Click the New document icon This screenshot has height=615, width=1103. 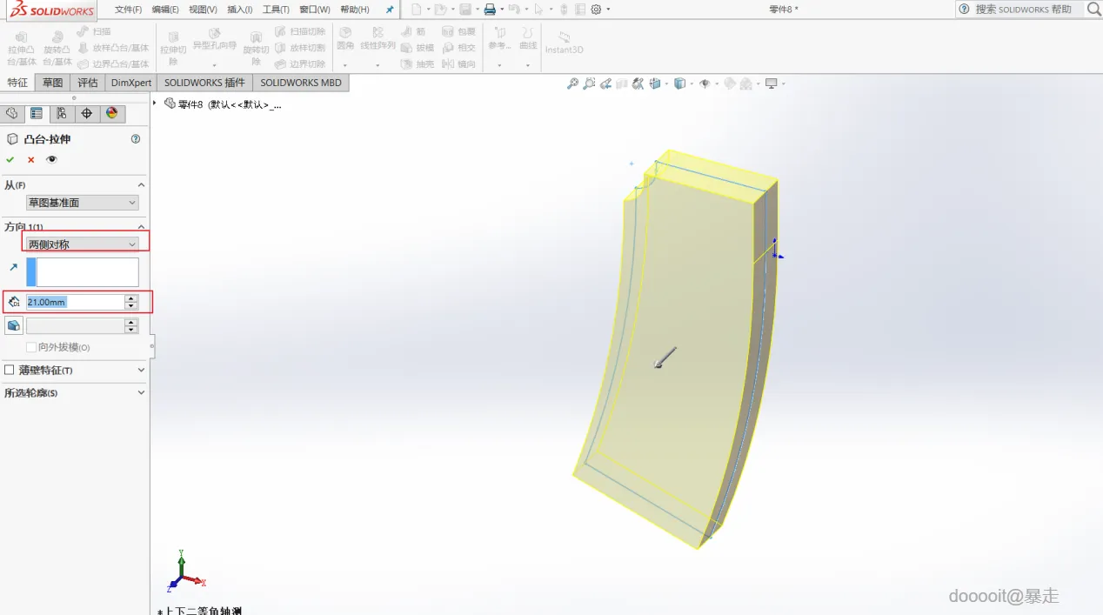(x=417, y=10)
